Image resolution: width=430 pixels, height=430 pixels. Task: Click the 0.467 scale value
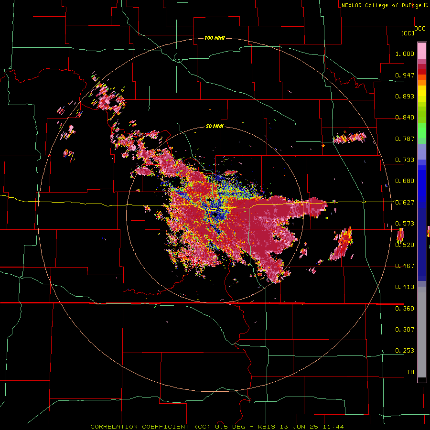[405, 266]
